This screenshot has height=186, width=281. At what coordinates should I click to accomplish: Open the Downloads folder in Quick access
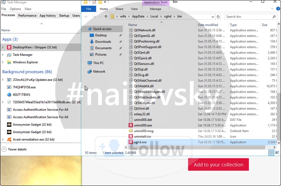click(103, 42)
